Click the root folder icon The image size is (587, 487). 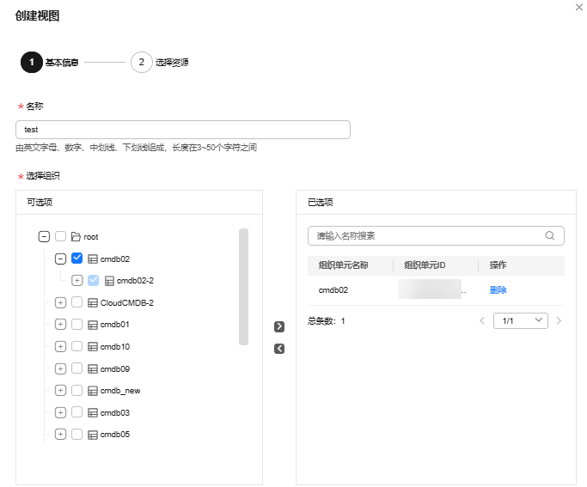point(76,236)
